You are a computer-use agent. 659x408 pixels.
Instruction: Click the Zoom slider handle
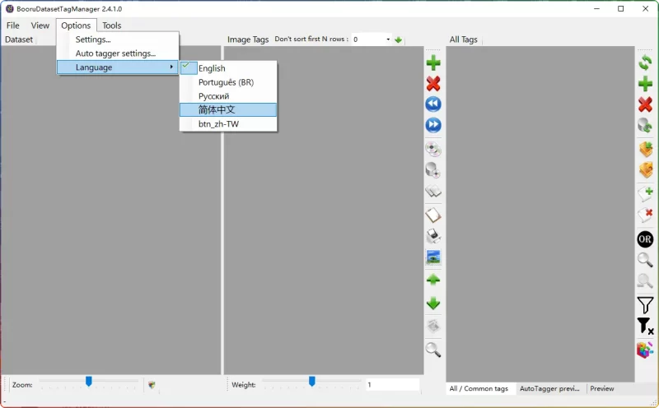[x=89, y=381]
